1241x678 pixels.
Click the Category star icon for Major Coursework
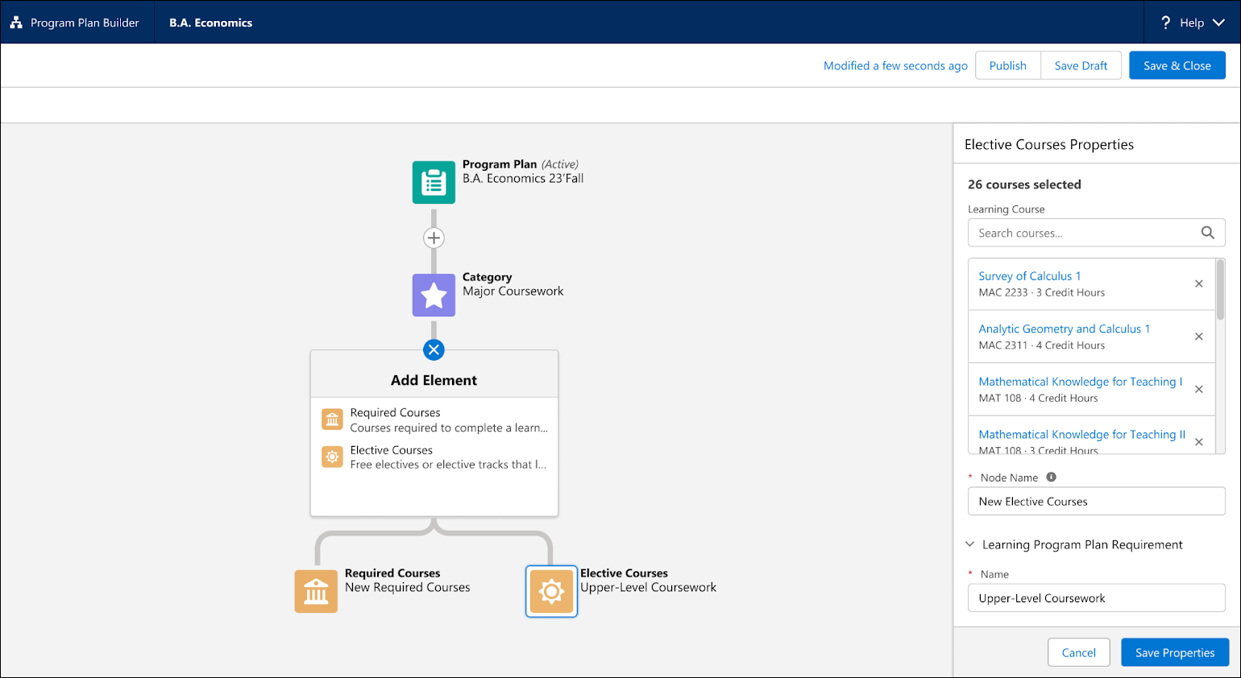434,295
